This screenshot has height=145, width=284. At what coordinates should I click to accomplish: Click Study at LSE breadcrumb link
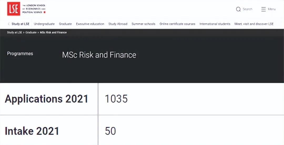coord(14,32)
